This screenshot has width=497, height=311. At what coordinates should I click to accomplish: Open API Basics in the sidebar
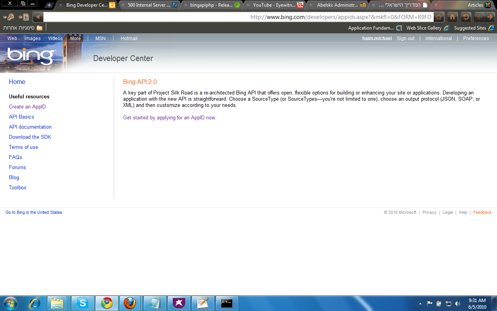tap(21, 117)
